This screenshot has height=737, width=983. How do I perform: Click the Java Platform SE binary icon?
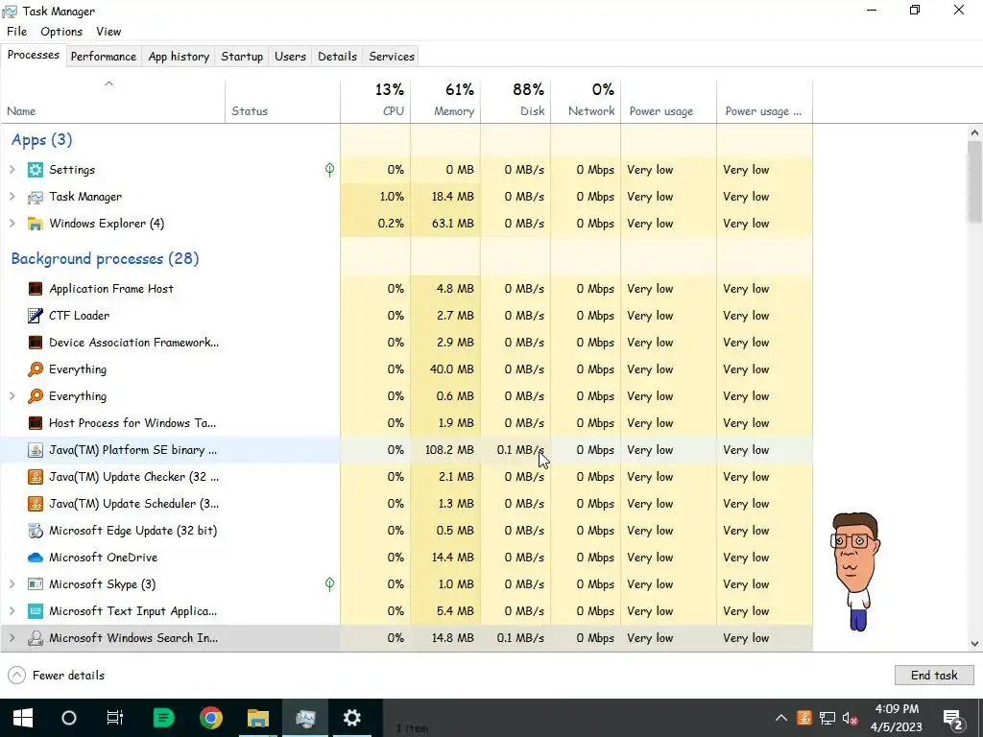36,450
